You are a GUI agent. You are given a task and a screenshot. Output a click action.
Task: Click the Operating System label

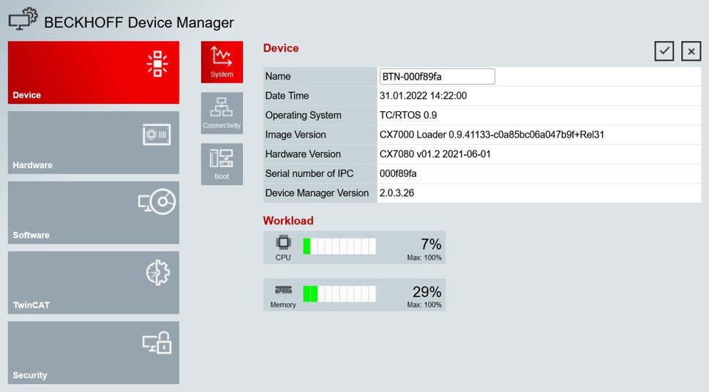[304, 116]
